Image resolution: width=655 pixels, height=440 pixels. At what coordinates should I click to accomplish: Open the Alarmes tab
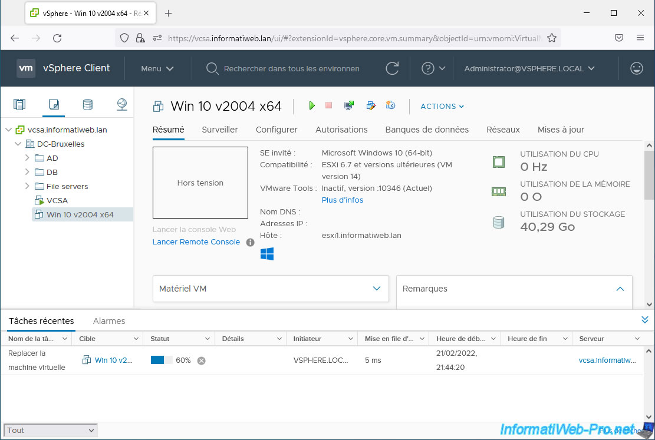click(x=109, y=321)
